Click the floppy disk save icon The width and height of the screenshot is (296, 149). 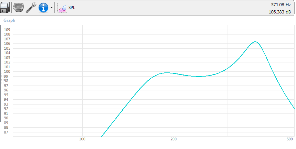(5, 8)
